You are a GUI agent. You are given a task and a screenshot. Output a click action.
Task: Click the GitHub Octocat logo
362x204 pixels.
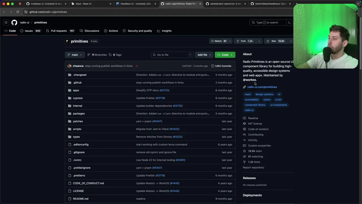(x=14, y=22)
